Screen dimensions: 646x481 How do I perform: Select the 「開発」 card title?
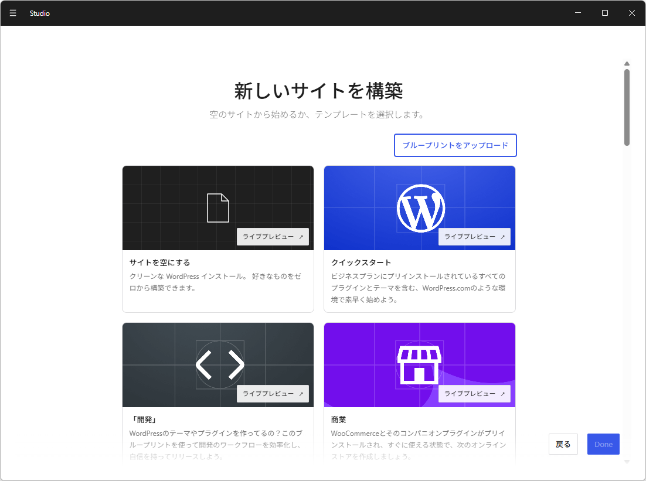[x=143, y=419]
